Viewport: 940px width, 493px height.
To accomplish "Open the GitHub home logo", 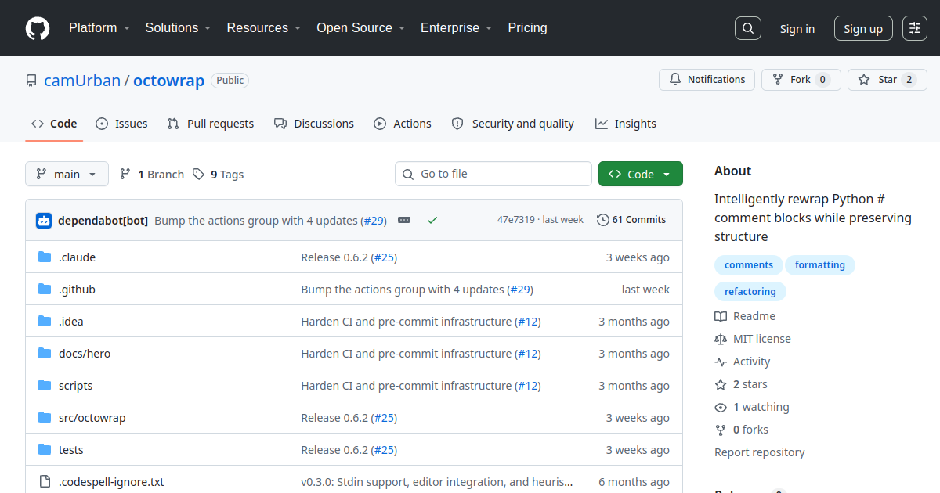I will [38, 28].
